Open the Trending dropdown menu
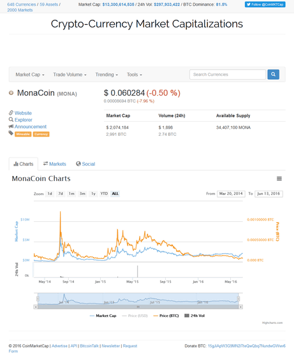 click(x=107, y=75)
